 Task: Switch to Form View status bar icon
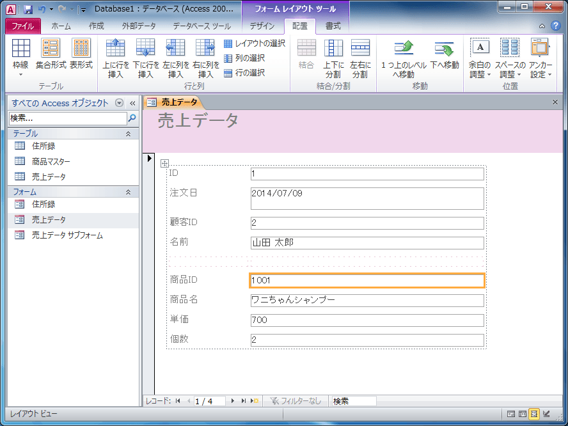[511, 413]
